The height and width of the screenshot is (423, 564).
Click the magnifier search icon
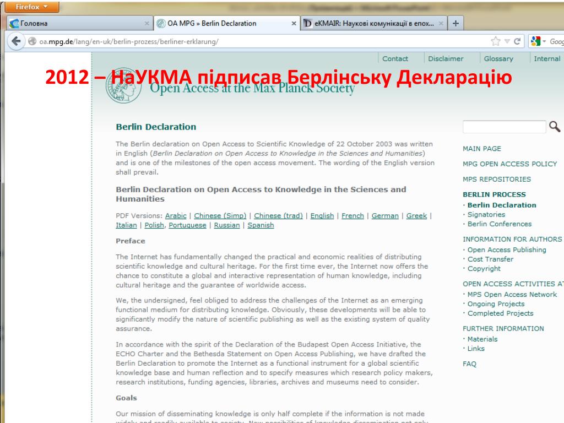[554, 127]
